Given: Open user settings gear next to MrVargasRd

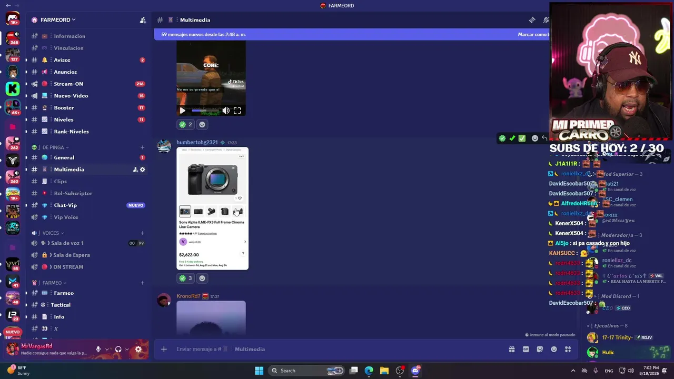Looking at the screenshot, I should 138,349.
